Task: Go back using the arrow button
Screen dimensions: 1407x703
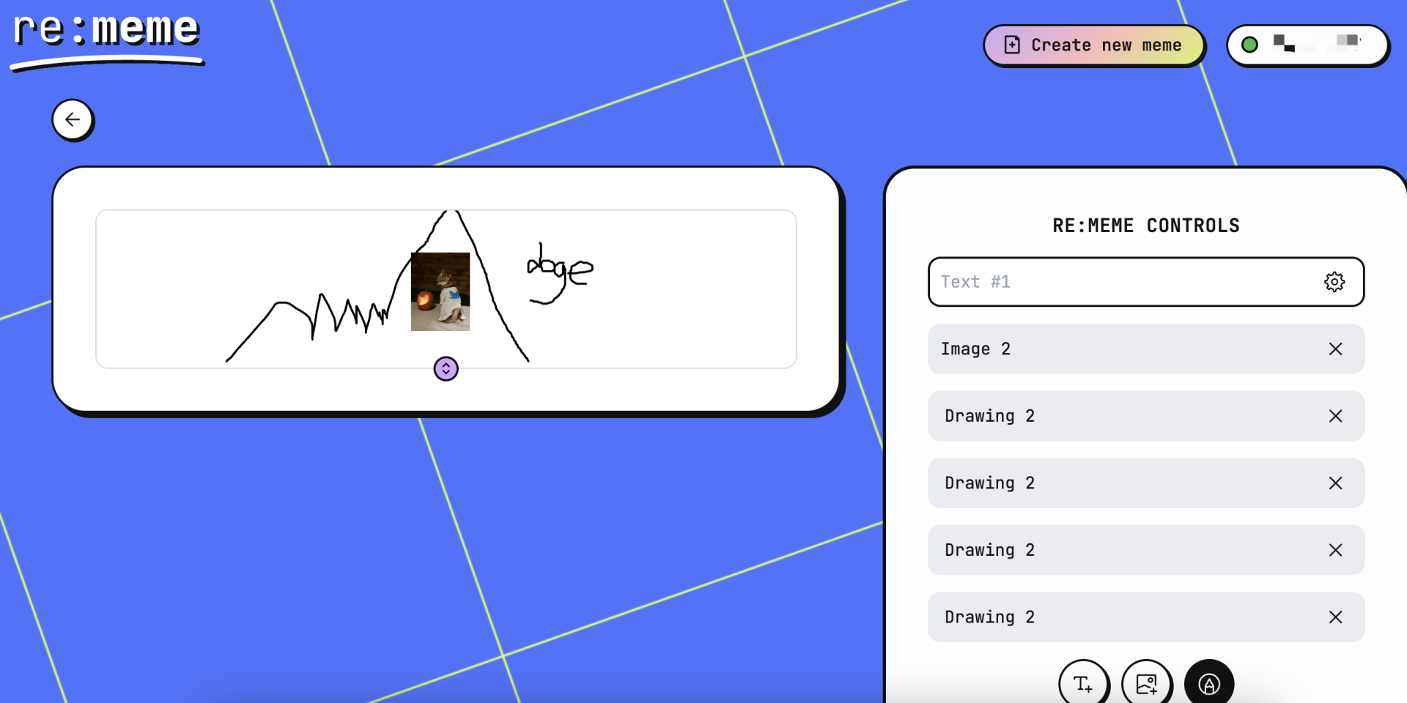Action: click(x=73, y=119)
